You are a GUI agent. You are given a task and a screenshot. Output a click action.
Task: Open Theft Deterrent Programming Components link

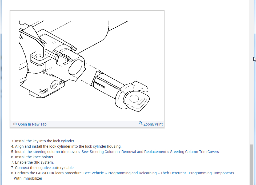click(159, 173)
